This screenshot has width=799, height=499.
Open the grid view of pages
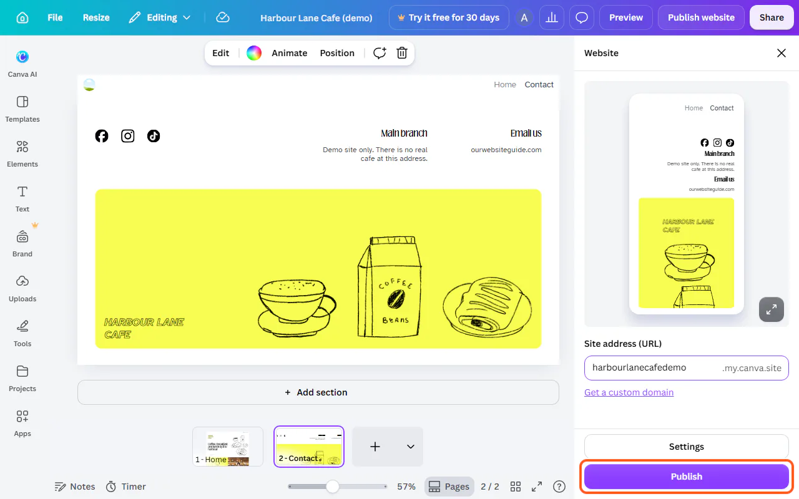pos(516,487)
